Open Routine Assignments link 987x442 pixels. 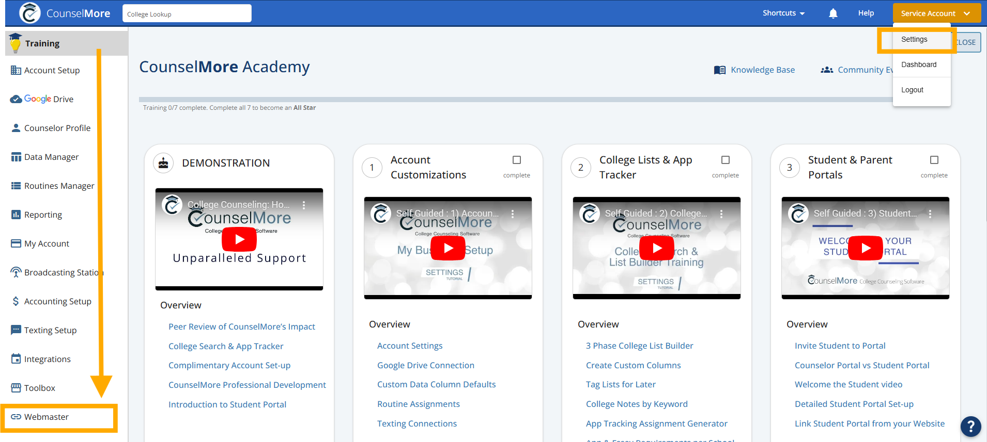[x=419, y=404]
